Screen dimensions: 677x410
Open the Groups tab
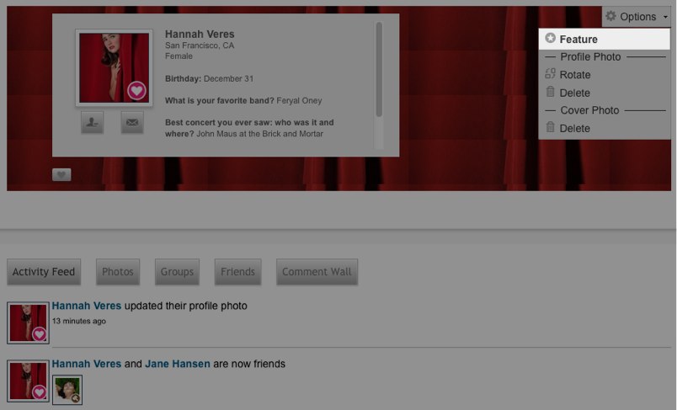(177, 272)
